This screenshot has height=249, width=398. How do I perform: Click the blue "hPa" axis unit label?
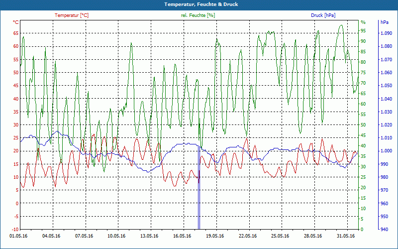click(x=384, y=22)
